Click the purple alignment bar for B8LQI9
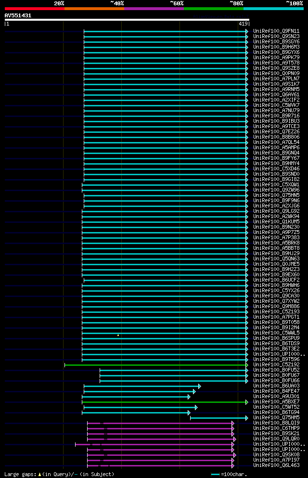308x478 pixels. 161,424
